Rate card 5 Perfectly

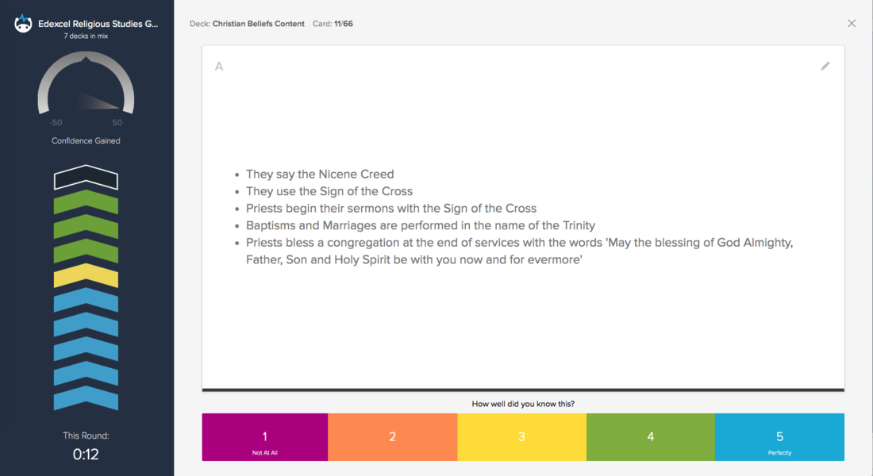click(x=779, y=437)
